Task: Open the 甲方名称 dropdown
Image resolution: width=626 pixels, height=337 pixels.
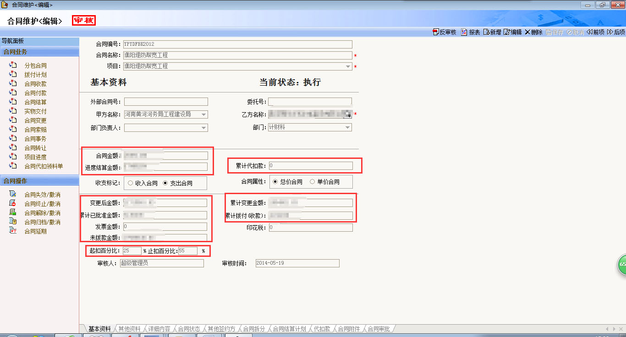Action: [204, 114]
